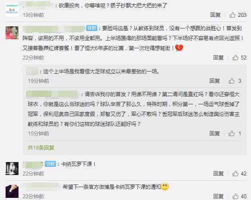Screen dimensions: 251x200
Task: Open blurred username of 请告诉我你的首发 reply
Action: (x=52, y=94)
